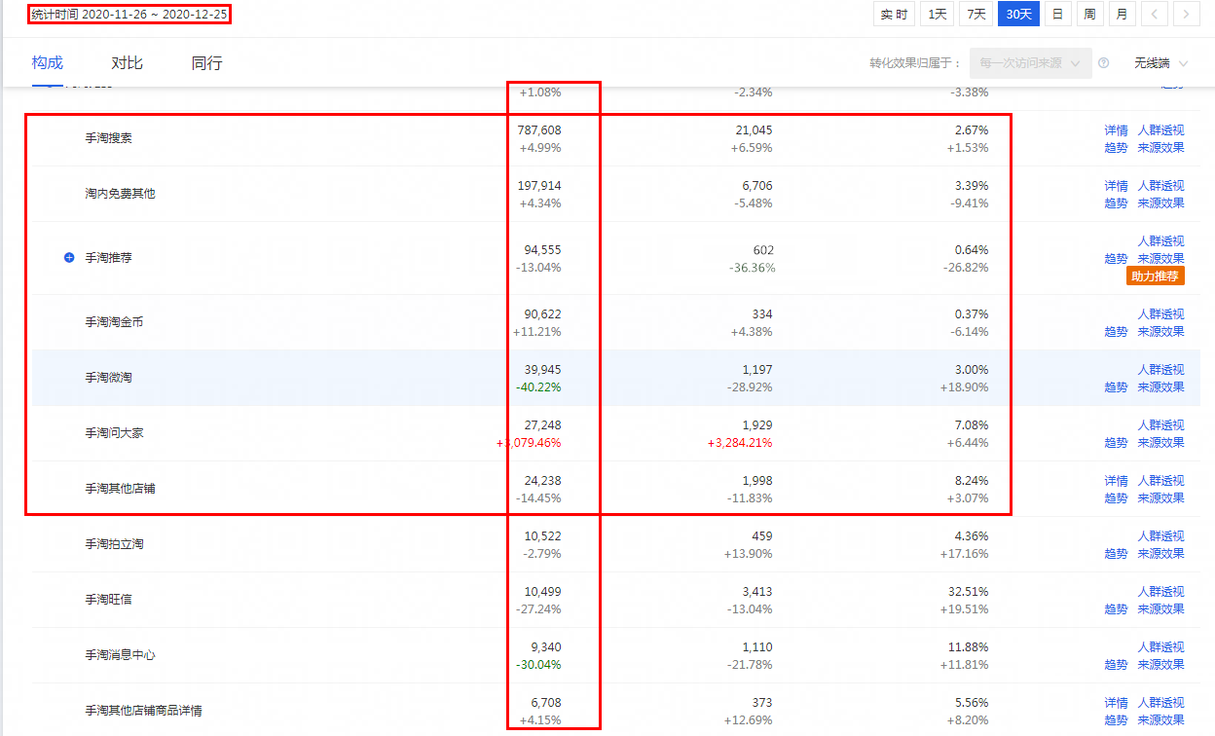This screenshot has height=736, width=1215.
Task: Select the 7天 time range
Action: coord(976,14)
